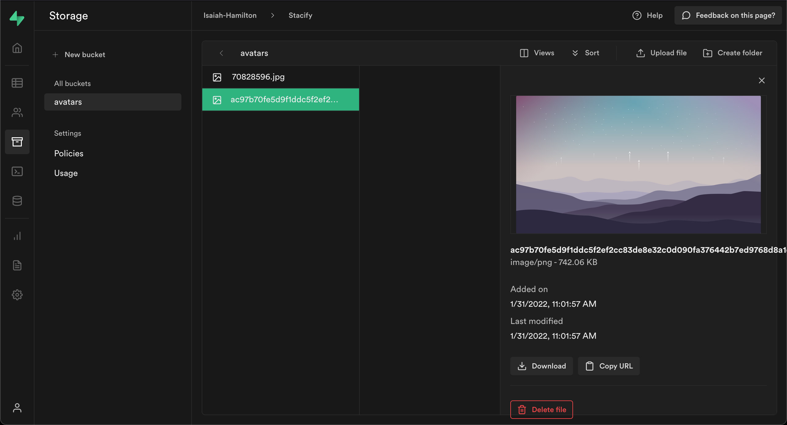The width and height of the screenshot is (787, 425).
Task: Close the file preview panel
Action: click(761, 80)
